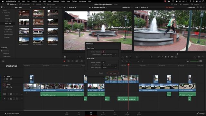This screenshot has width=206, height=116.
Task: Switch to the Cut page tab
Action: 79,114
